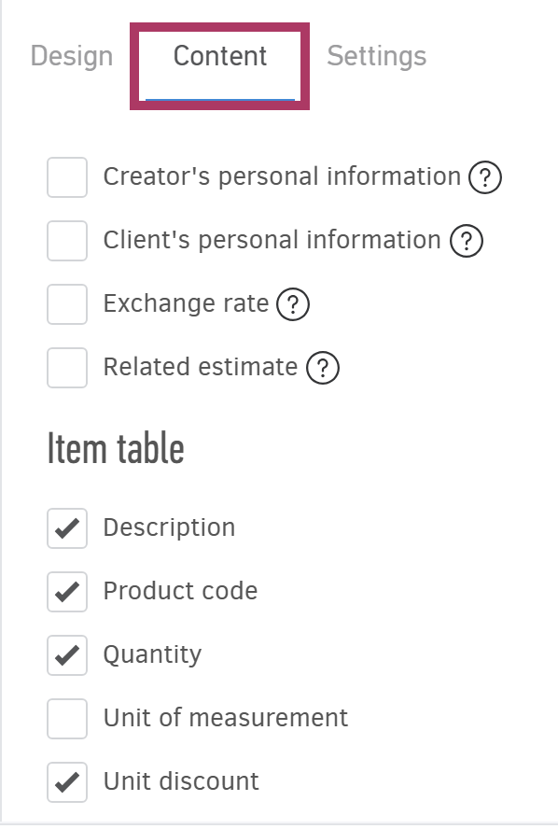Image resolution: width=558 pixels, height=829 pixels.
Task: Click the question mark beside Exchange rate
Action: click(x=295, y=303)
